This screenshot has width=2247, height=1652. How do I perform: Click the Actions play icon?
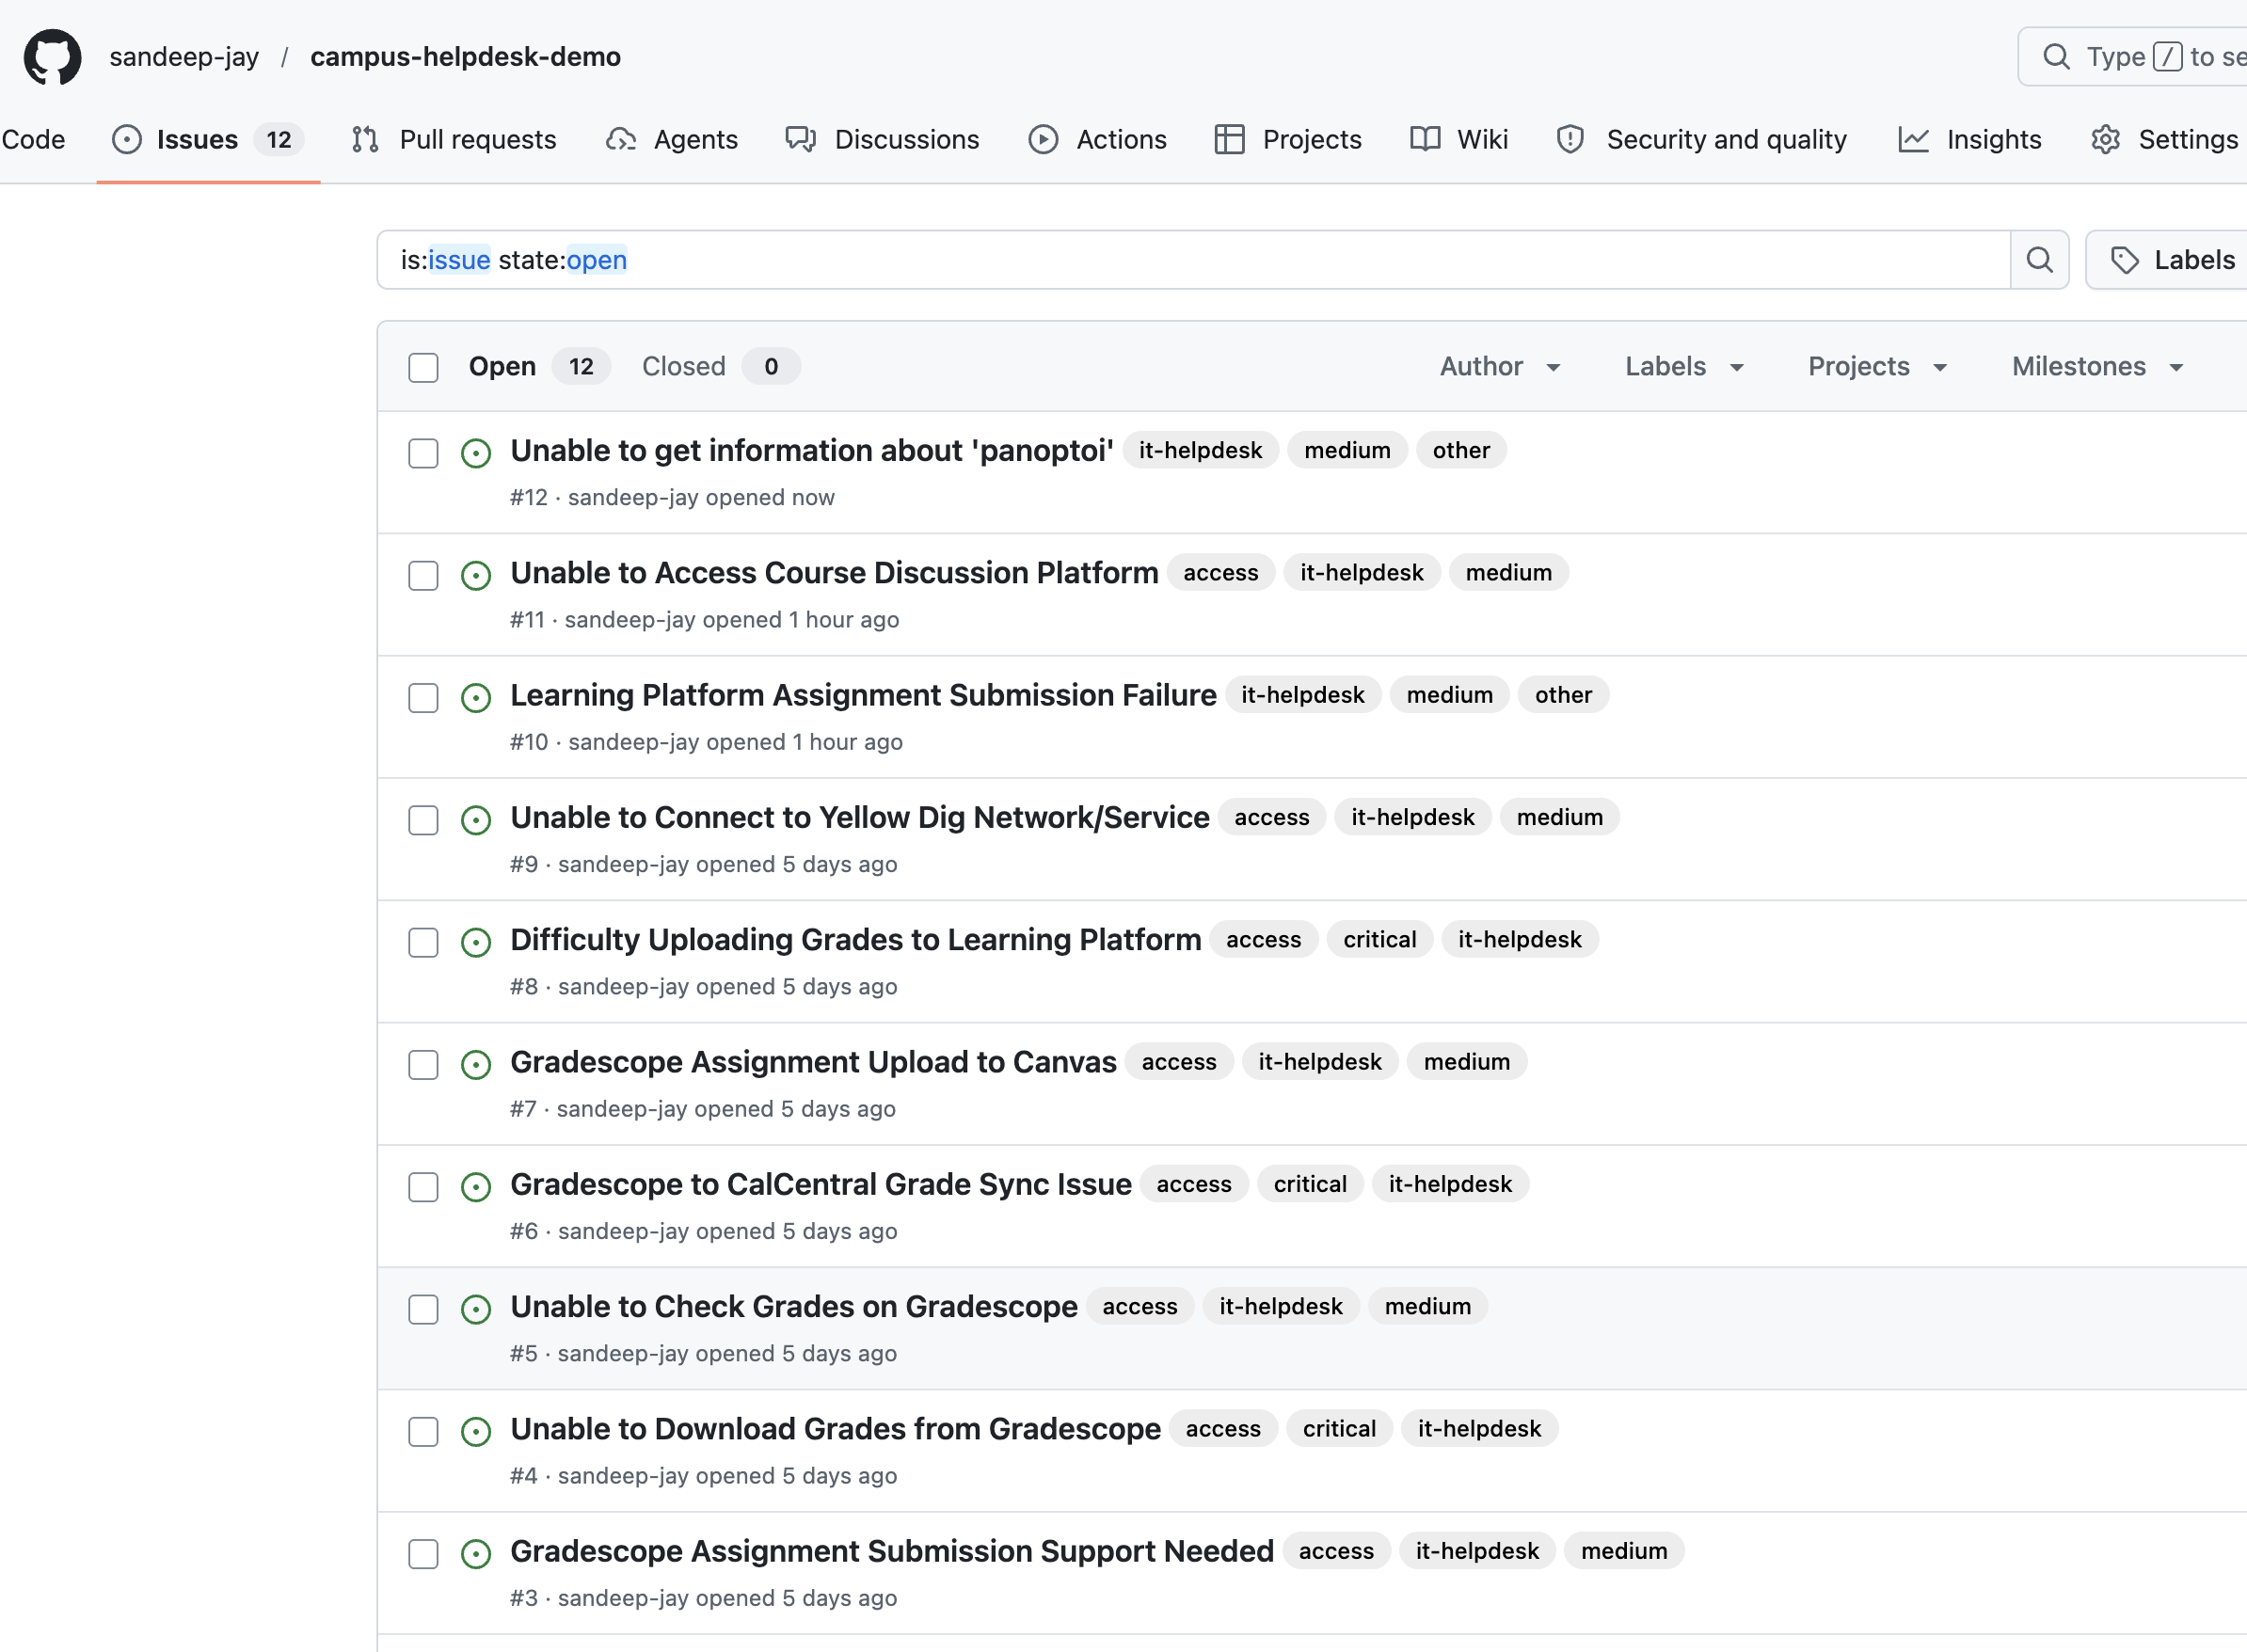click(1043, 139)
